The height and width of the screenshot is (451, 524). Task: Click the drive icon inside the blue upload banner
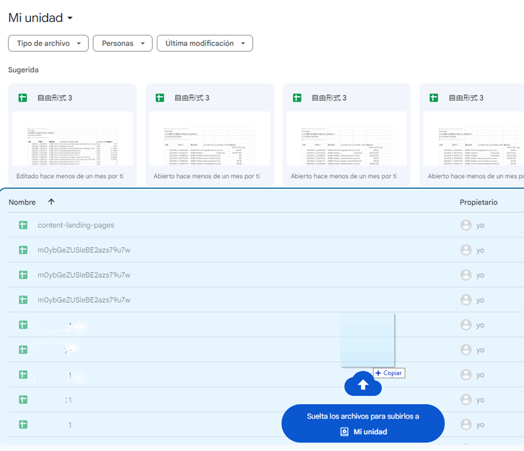344,431
